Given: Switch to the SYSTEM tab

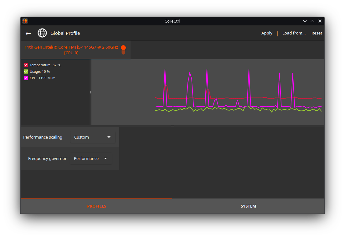Looking at the screenshot, I should pos(248,206).
